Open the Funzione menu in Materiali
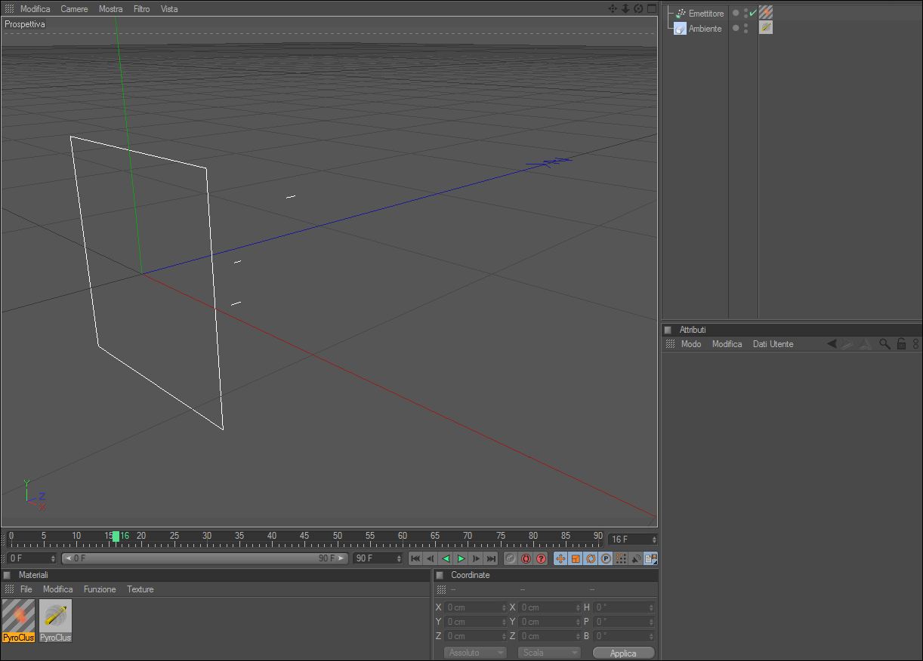The height and width of the screenshot is (661, 923). click(100, 589)
